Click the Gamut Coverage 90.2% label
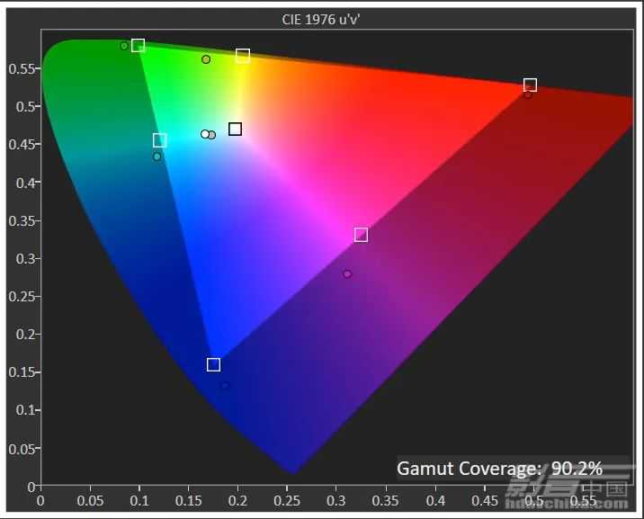This screenshot has width=644, height=519. click(x=499, y=468)
